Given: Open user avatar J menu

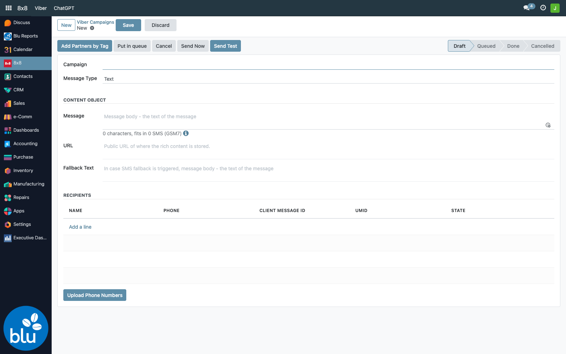Looking at the screenshot, I should pyautogui.click(x=555, y=8).
